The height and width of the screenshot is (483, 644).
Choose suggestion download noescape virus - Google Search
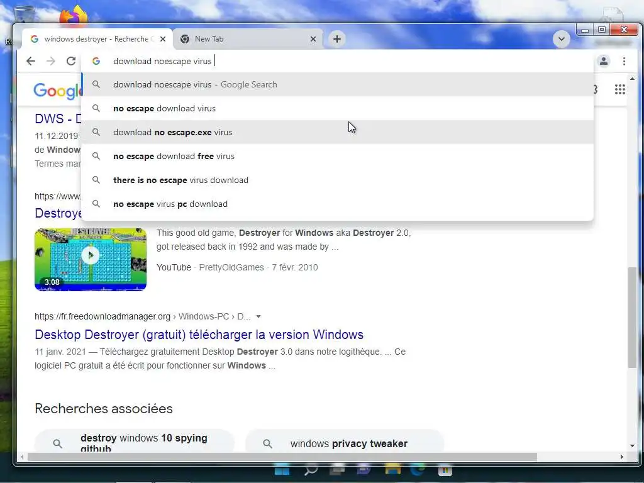tap(337, 85)
